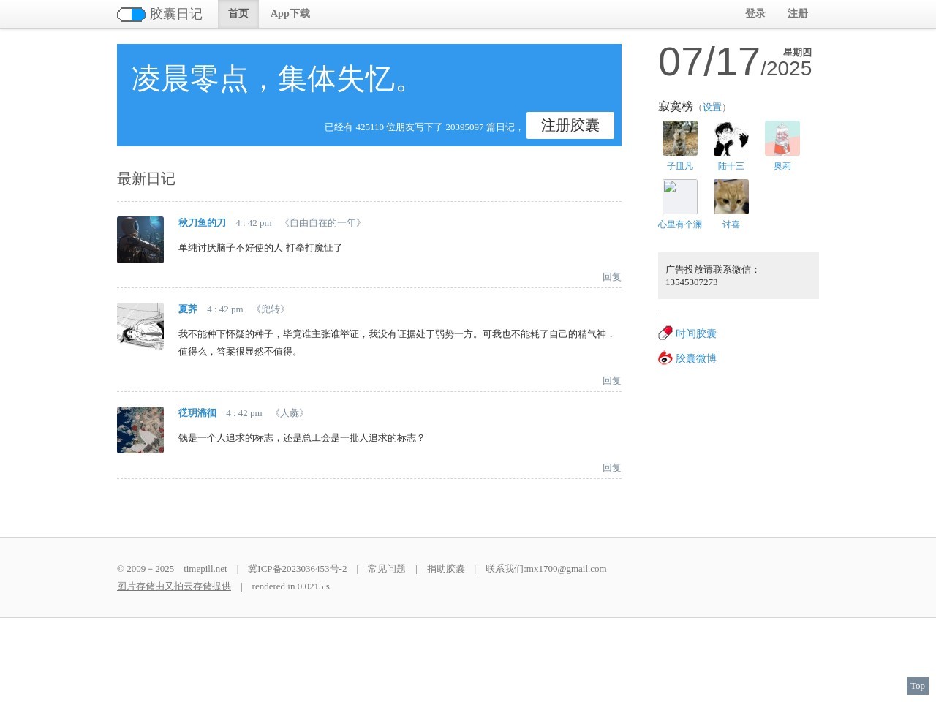Click the 注册胶囊 registration button
Viewport: 936px width, 702px height.
570,125
